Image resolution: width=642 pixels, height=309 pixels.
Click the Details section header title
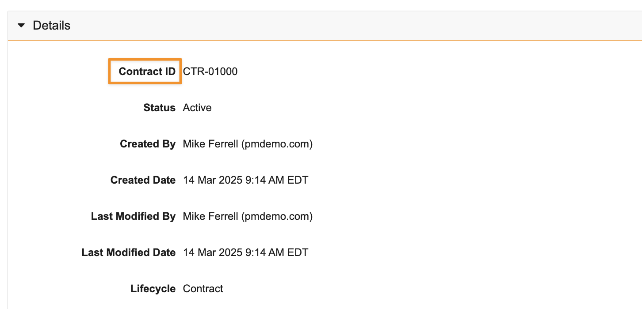51,26
